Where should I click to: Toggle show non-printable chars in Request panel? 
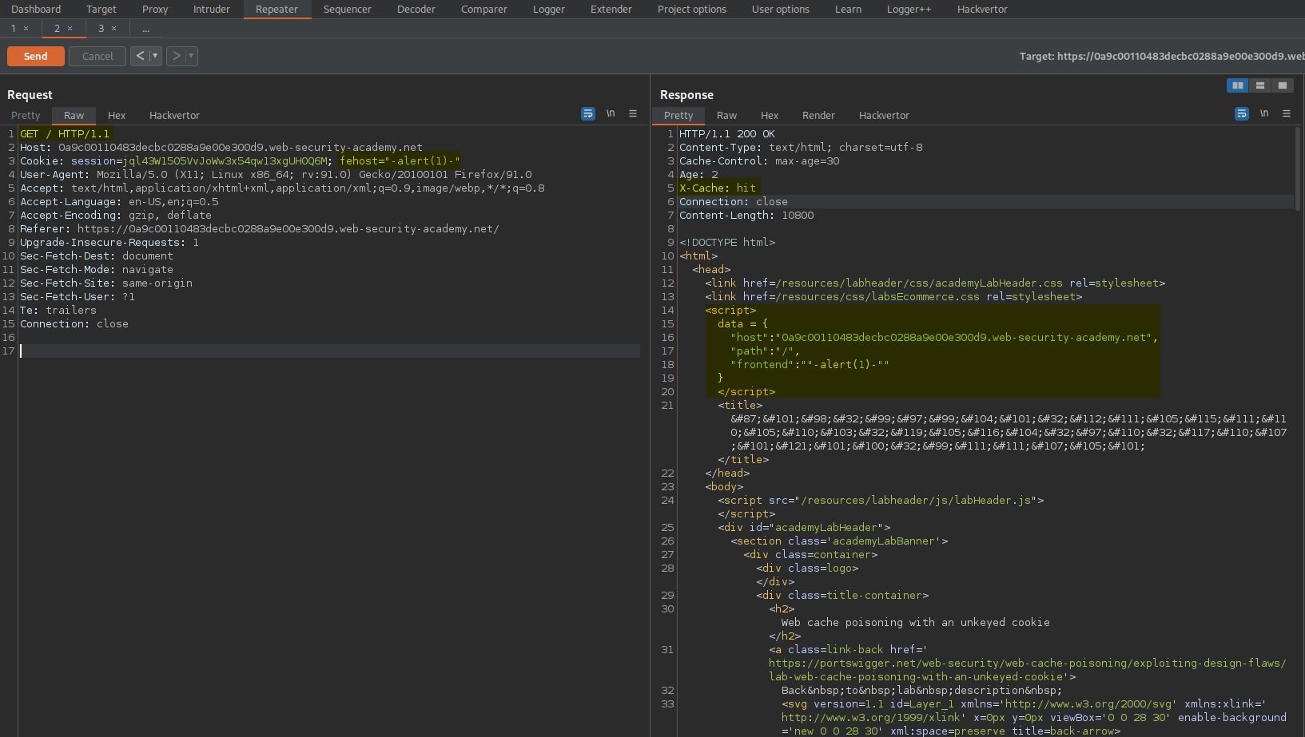tap(611, 113)
